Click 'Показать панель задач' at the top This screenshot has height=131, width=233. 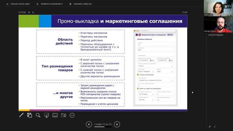[18, 4]
